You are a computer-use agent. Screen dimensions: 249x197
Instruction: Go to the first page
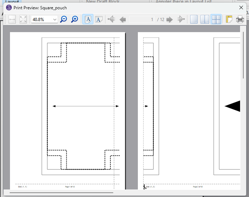click(x=111, y=19)
